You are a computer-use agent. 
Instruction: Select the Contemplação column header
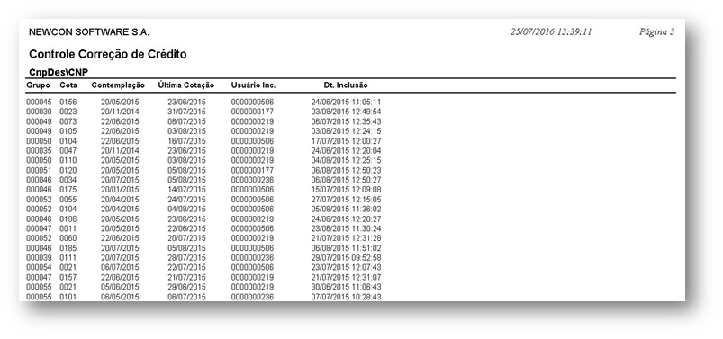118,85
